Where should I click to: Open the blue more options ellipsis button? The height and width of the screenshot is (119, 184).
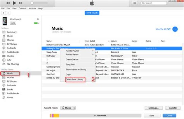175,29
